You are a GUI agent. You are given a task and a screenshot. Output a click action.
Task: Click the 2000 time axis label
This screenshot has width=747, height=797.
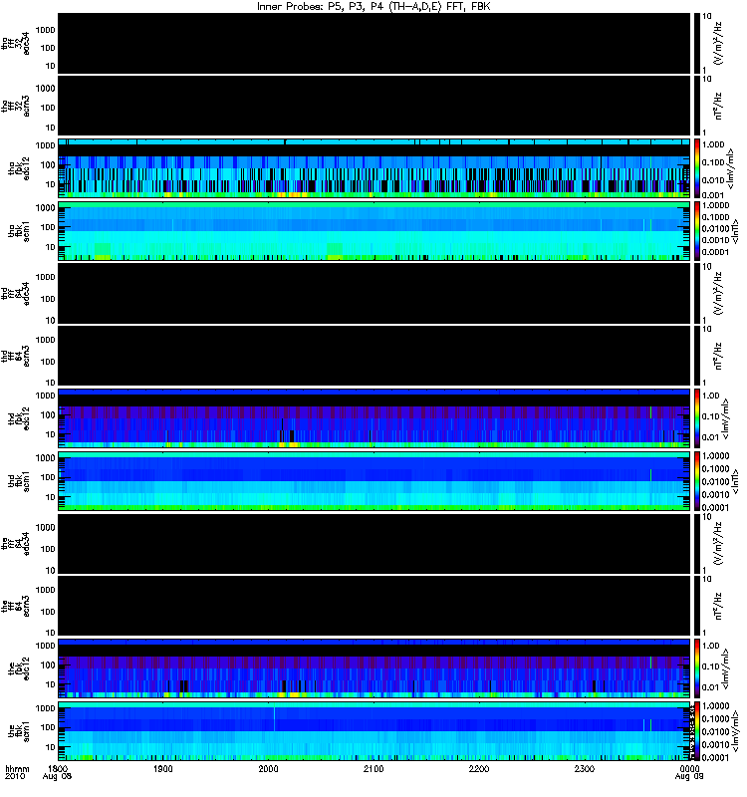pos(268,769)
